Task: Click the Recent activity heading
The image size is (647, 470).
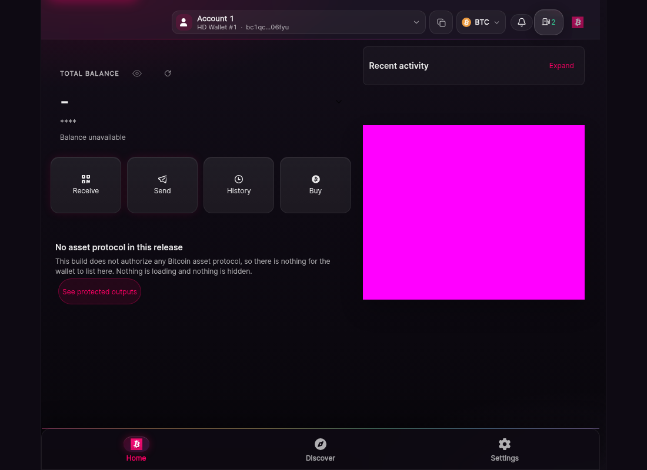Action: [x=399, y=66]
